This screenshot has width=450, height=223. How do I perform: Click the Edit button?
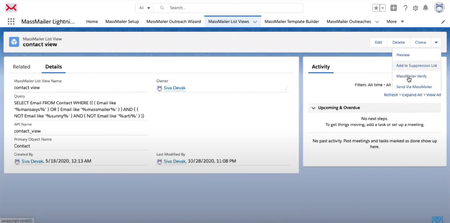pos(378,42)
